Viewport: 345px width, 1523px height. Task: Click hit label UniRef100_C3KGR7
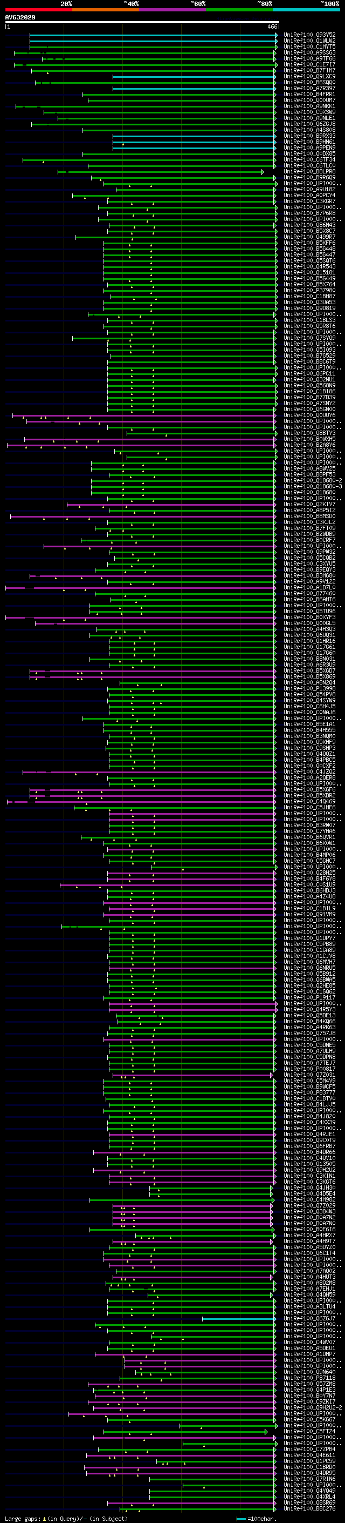point(309,201)
